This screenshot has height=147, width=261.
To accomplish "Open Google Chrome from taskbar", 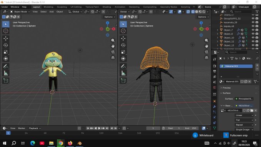I will [61, 143].
